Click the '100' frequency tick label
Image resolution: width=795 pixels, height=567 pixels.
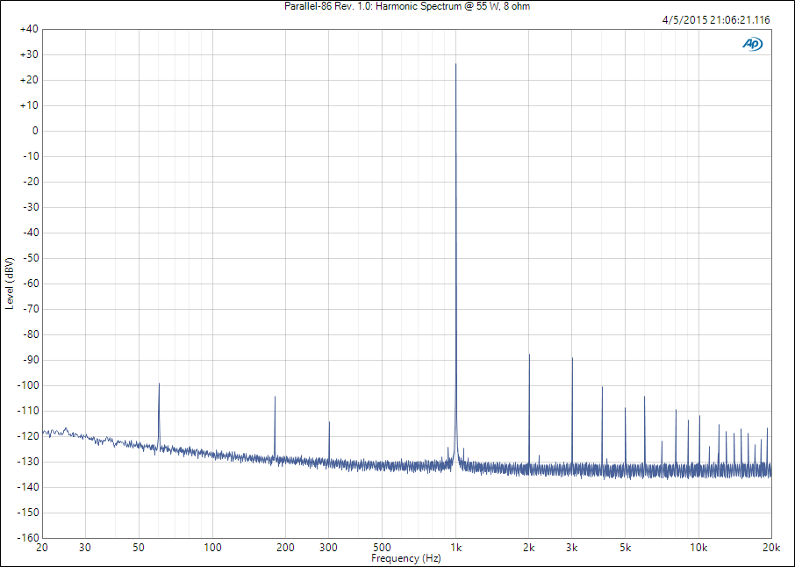point(212,548)
